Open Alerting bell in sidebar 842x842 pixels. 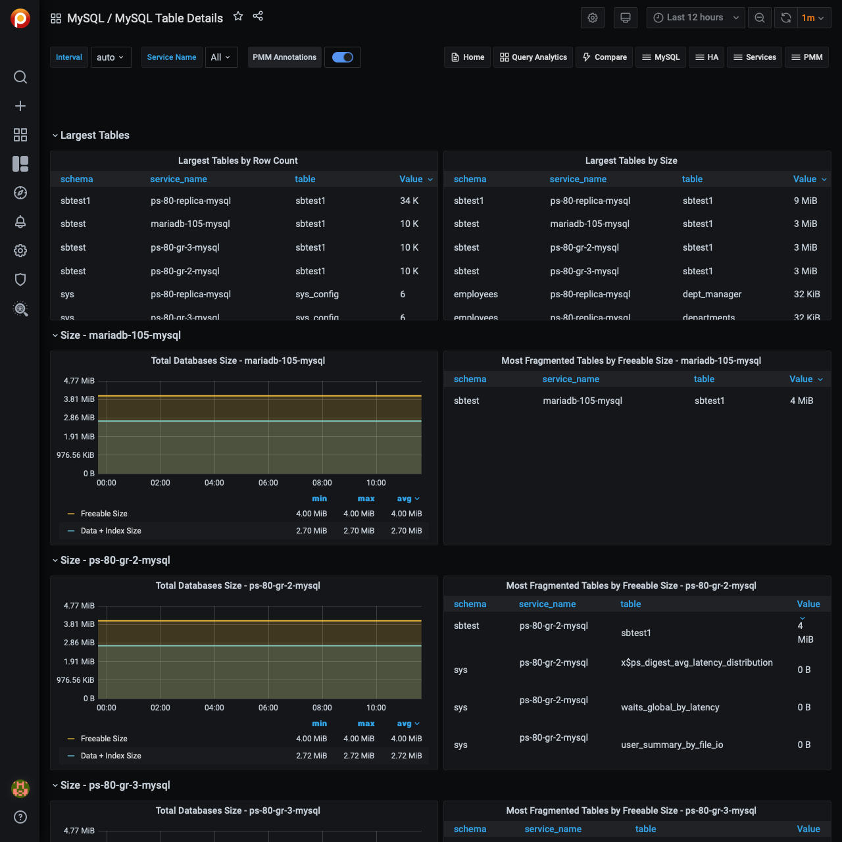click(20, 222)
